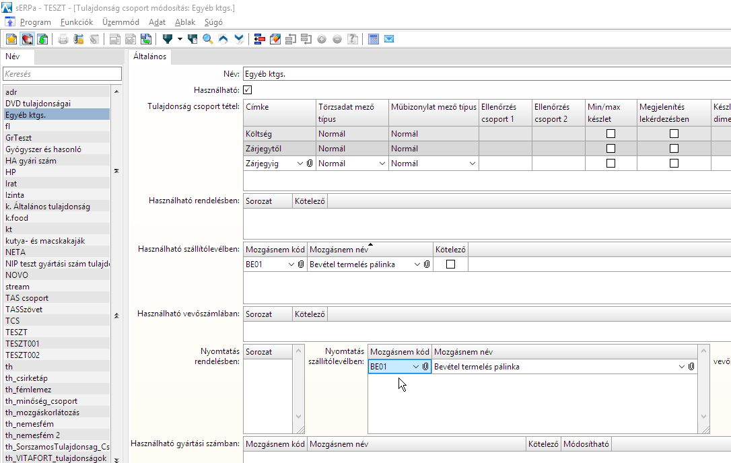This screenshot has width=731, height=463.
Task: Select the Általános tab
Action: [149, 57]
